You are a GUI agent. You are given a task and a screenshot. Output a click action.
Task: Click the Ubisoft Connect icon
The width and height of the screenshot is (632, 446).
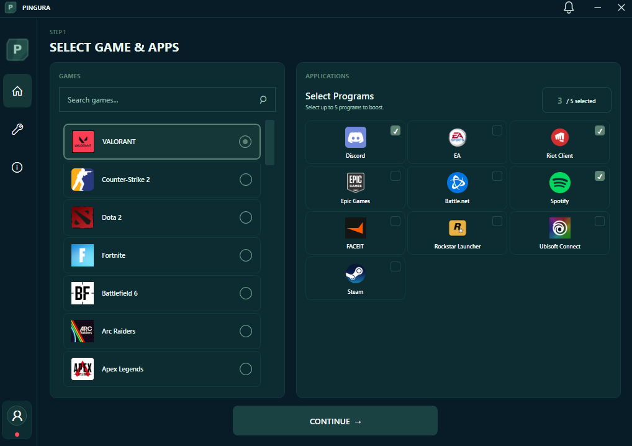pyautogui.click(x=560, y=228)
